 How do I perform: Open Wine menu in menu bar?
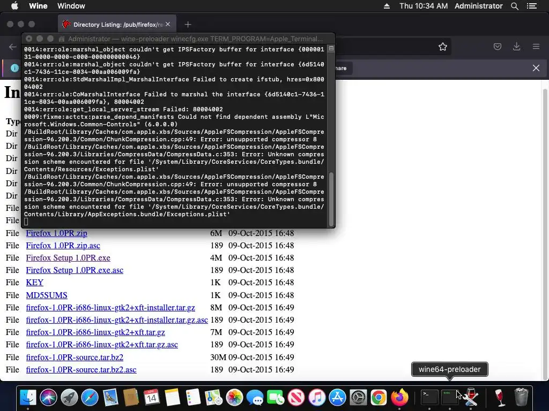click(x=38, y=6)
